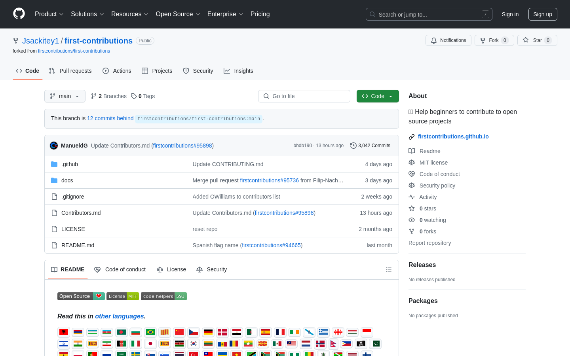Click the License MIT badge

(123, 296)
